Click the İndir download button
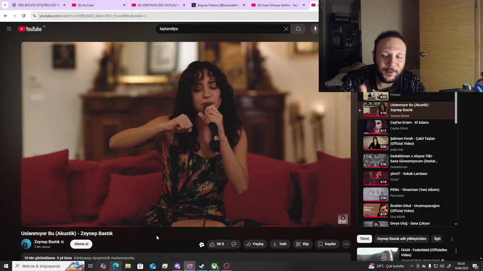The image size is (483, 271). click(280, 244)
